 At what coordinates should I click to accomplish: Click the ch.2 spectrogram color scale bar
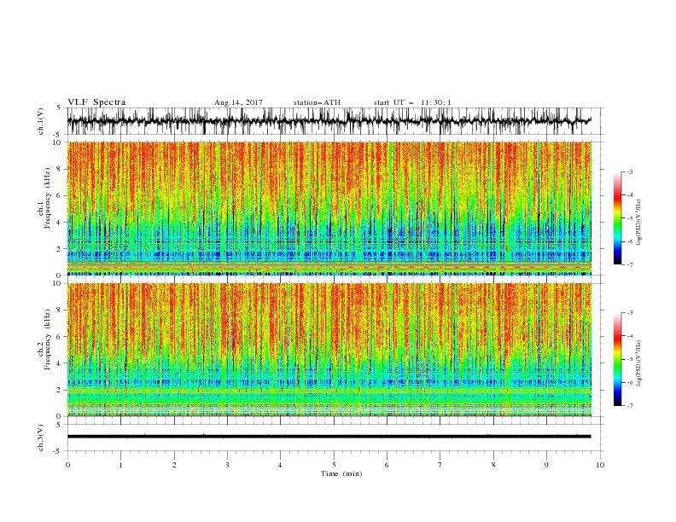617,359
